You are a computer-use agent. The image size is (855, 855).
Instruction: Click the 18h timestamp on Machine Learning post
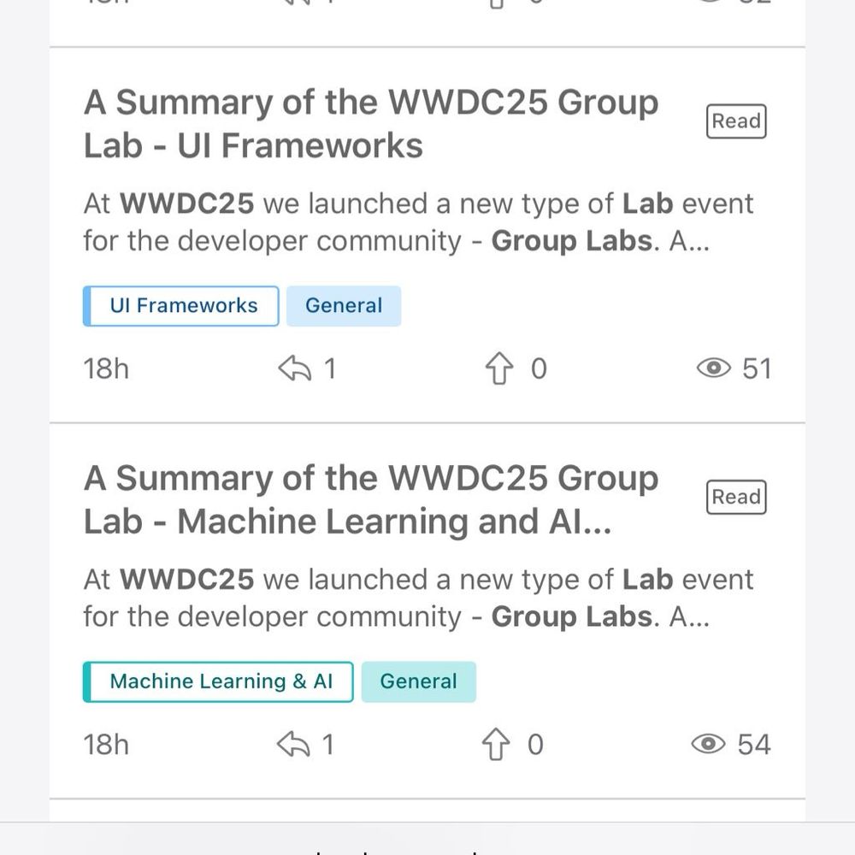pos(106,746)
